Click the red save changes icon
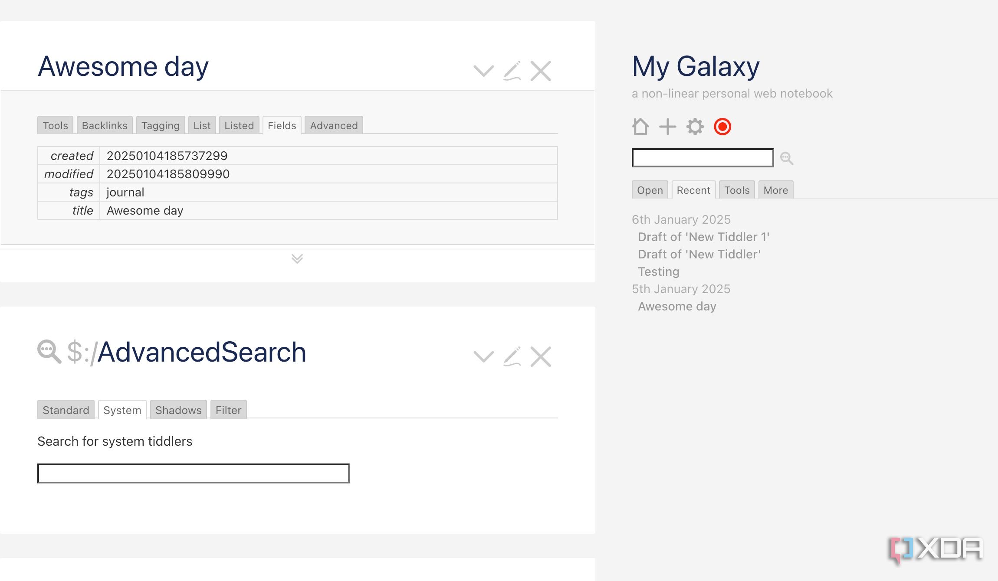998x581 pixels. click(722, 127)
